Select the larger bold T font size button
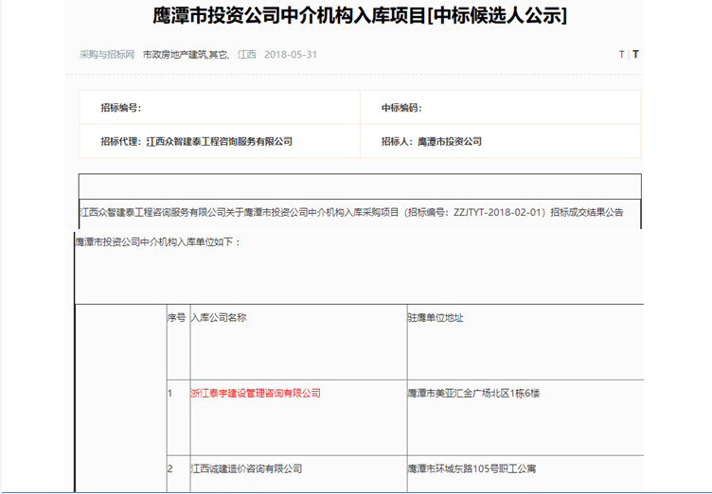 (635, 54)
